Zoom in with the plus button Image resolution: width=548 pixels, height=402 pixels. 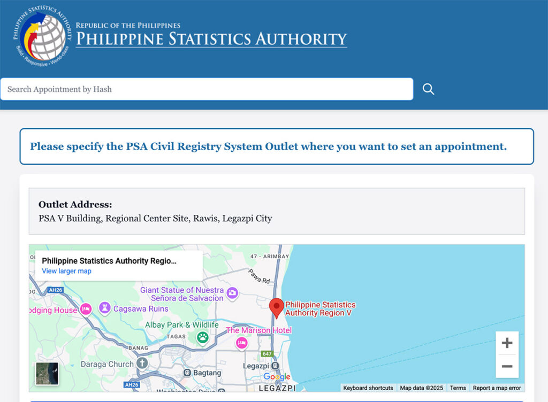pyautogui.click(x=507, y=342)
